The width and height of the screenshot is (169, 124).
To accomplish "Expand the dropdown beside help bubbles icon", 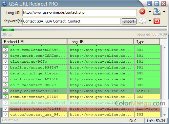I will (x=150, y=21).
